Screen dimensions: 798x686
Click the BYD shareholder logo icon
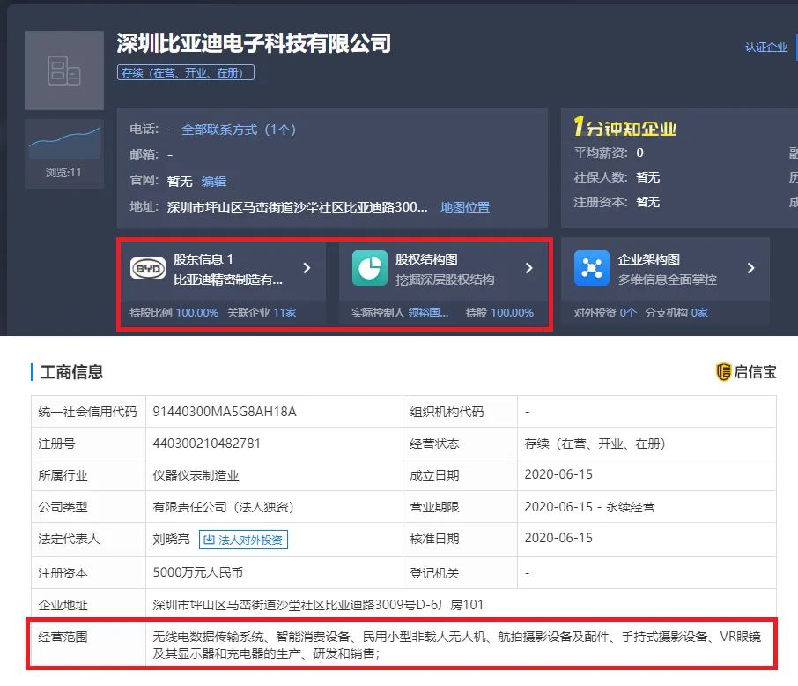pyautogui.click(x=148, y=269)
